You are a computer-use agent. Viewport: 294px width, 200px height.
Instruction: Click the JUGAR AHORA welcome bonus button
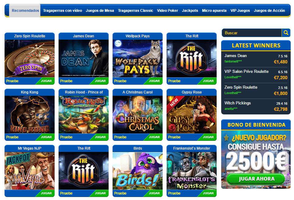256,179
